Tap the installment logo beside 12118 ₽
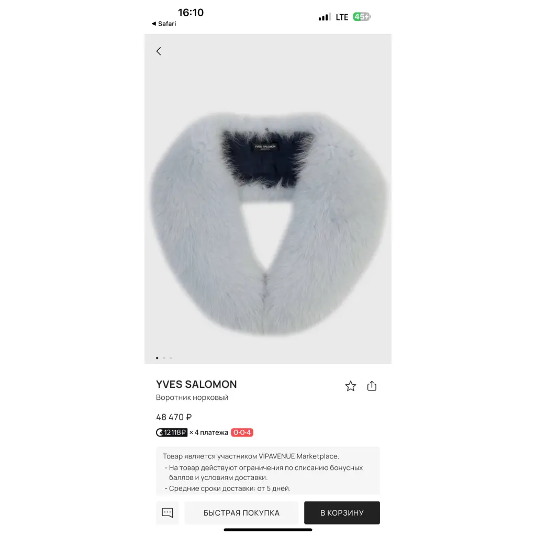 160,432
